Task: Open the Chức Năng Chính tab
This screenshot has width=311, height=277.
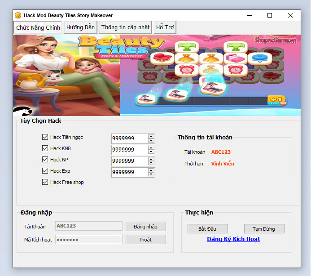Action: click(x=38, y=27)
